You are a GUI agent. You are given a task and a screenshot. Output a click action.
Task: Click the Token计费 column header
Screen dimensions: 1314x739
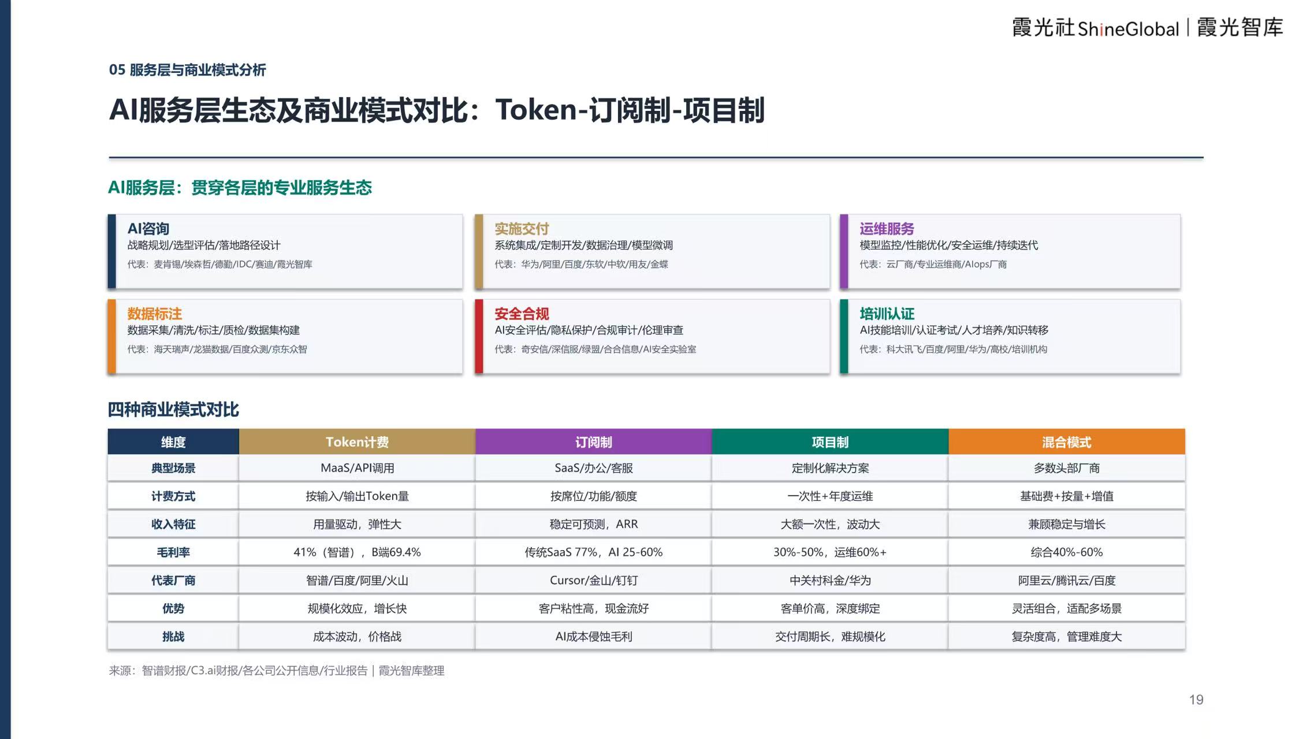click(x=357, y=442)
